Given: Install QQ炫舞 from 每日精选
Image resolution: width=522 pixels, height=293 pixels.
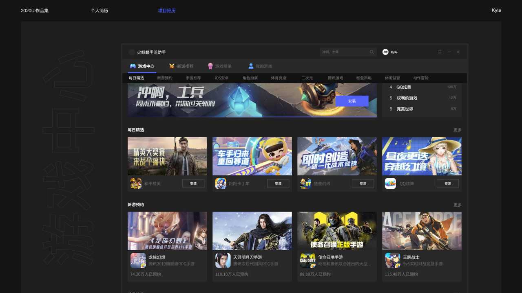Looking at the screenshot, I should coord(448,184).
